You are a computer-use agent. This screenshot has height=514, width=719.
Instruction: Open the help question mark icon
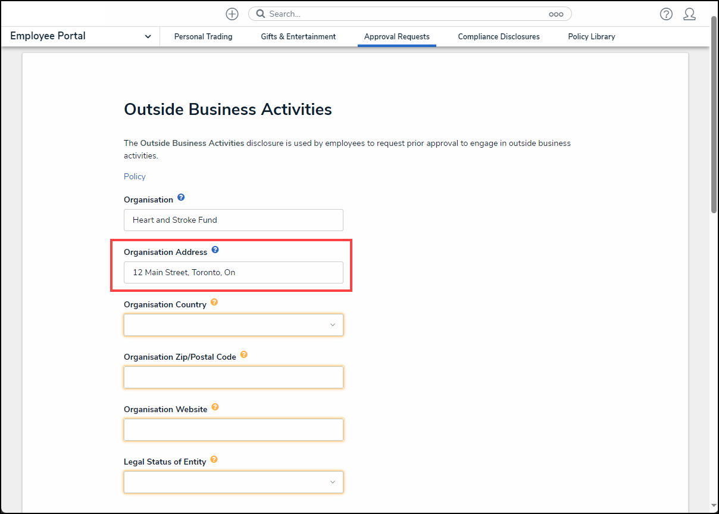(x=666, y=14)
